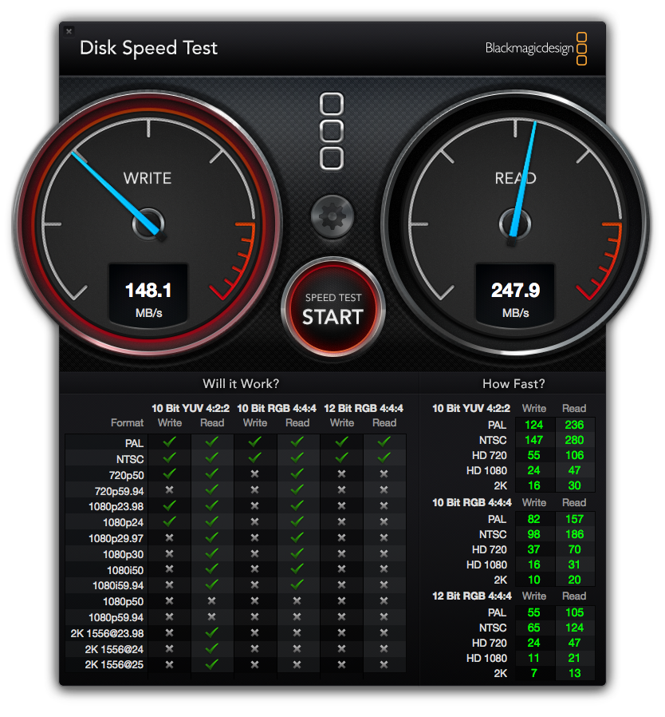
Task: Click the X mark for 1080p50 10 Bit YUV Write
Action: [x=169, y=600]
